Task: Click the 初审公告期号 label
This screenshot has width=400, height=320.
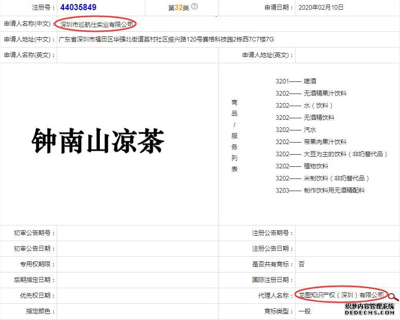Action: pyautogui.click(x=34, y=233)
